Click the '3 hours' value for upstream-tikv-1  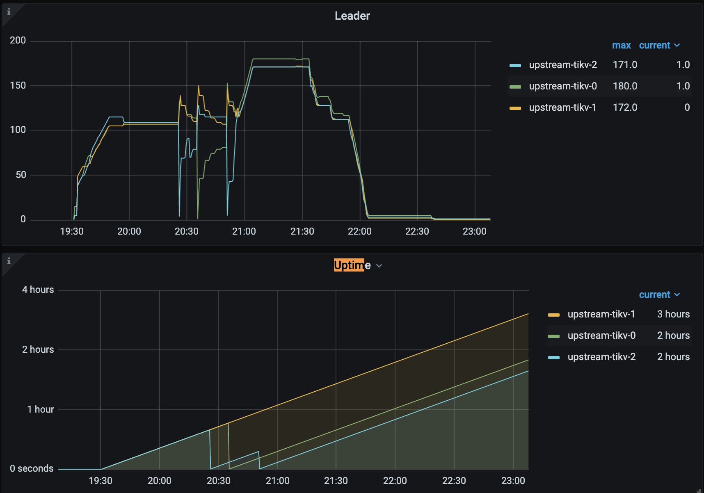coord(673,314)
